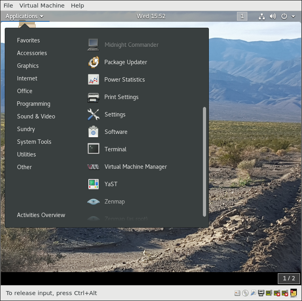The image size is (302, 301).
Task: Expand the Applications menu dropdown
Action: tap(25, 16)
